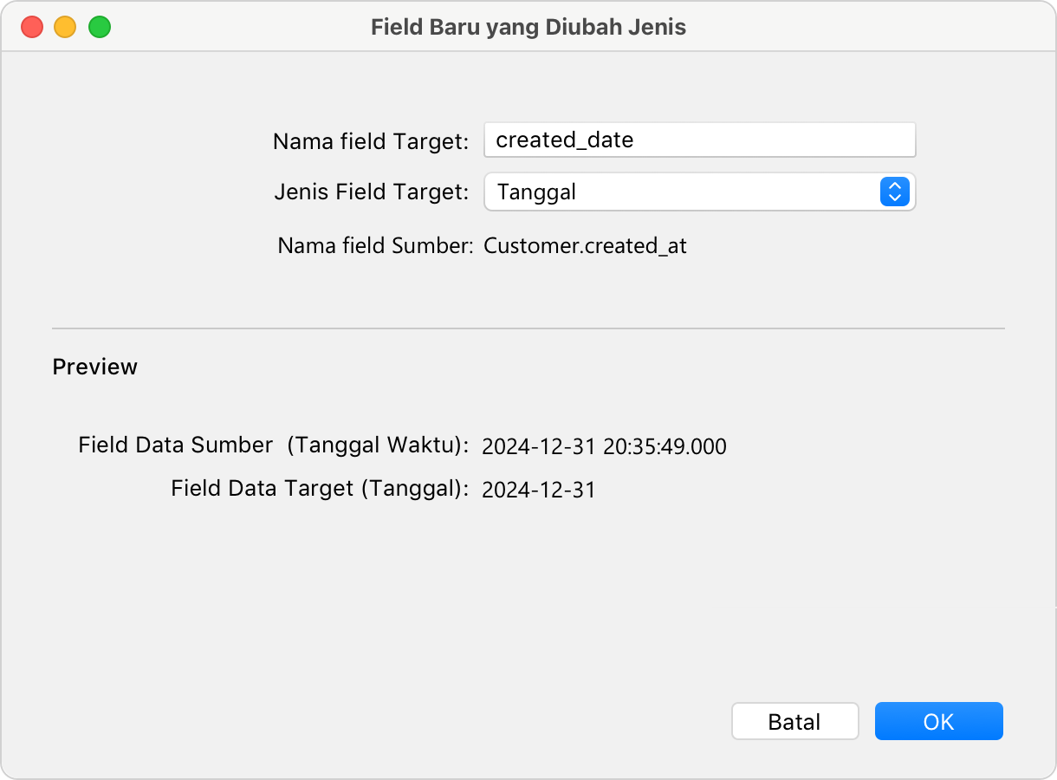Click the Nama field Target text box

tap(698, 140)
